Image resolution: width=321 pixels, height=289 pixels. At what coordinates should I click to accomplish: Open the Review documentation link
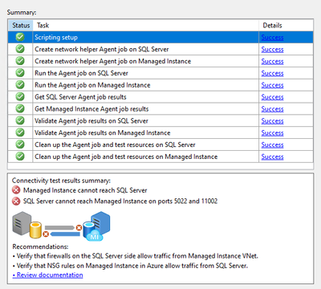(48, 275)
